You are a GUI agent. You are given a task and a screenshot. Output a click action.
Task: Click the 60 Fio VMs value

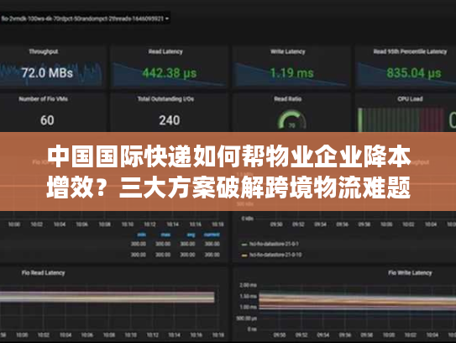pyautogui.click(x=47, y=120)
